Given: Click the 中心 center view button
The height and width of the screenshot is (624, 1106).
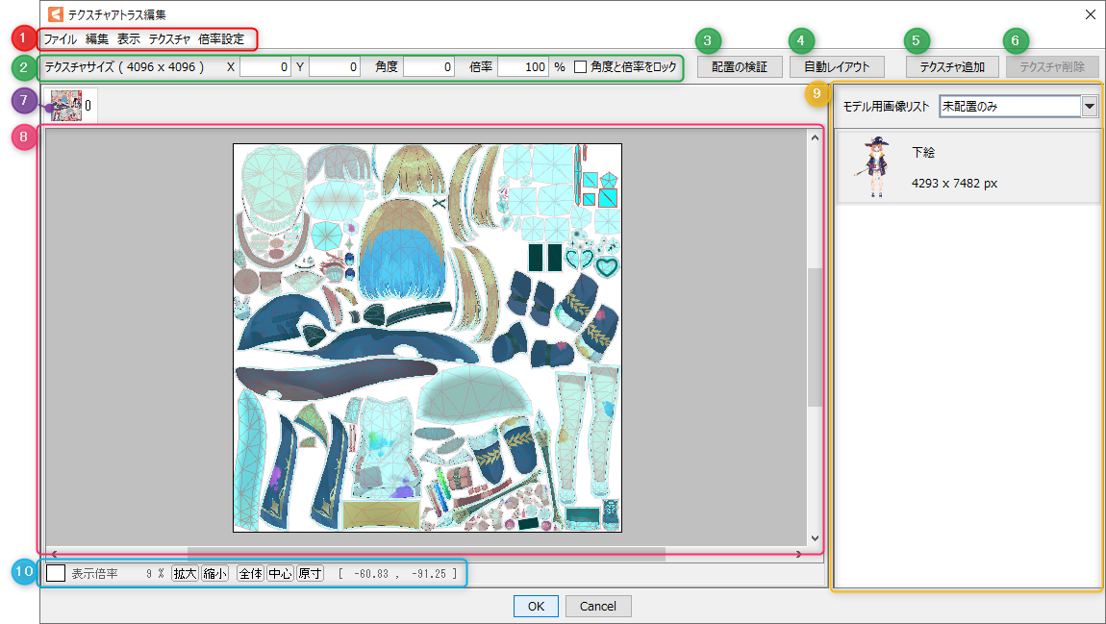Looking at the screenshot, I should coord(280,573).
